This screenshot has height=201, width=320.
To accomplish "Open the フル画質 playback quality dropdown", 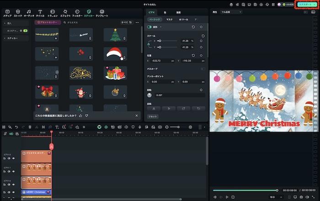I will click(x=231, y=12).
